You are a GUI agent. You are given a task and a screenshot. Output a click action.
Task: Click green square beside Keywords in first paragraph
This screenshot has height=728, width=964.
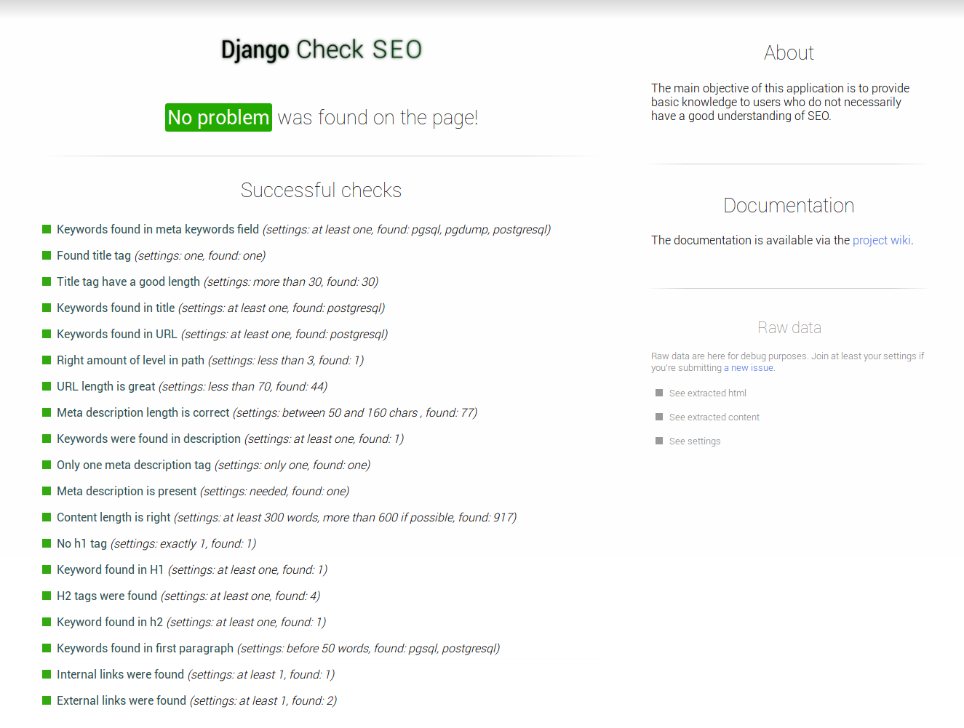click(x=47, y=648)
